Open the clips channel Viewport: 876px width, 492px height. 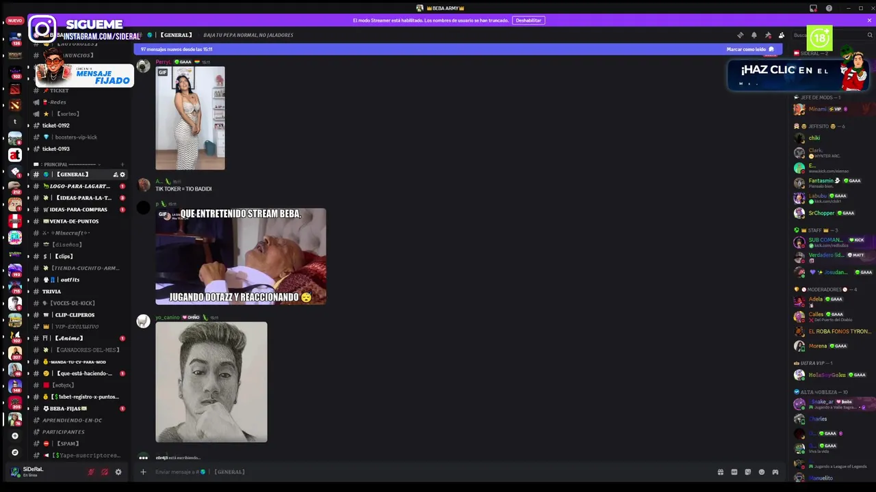[x=79, y=256]
